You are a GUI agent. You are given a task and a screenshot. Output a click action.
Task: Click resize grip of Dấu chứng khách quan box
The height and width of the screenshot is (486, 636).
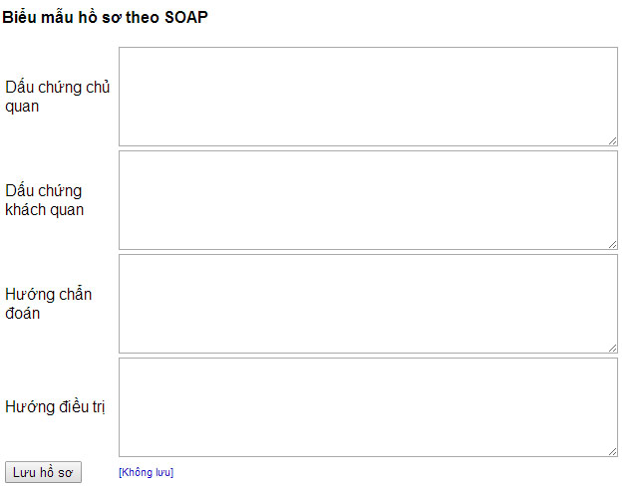pos(613,244)
